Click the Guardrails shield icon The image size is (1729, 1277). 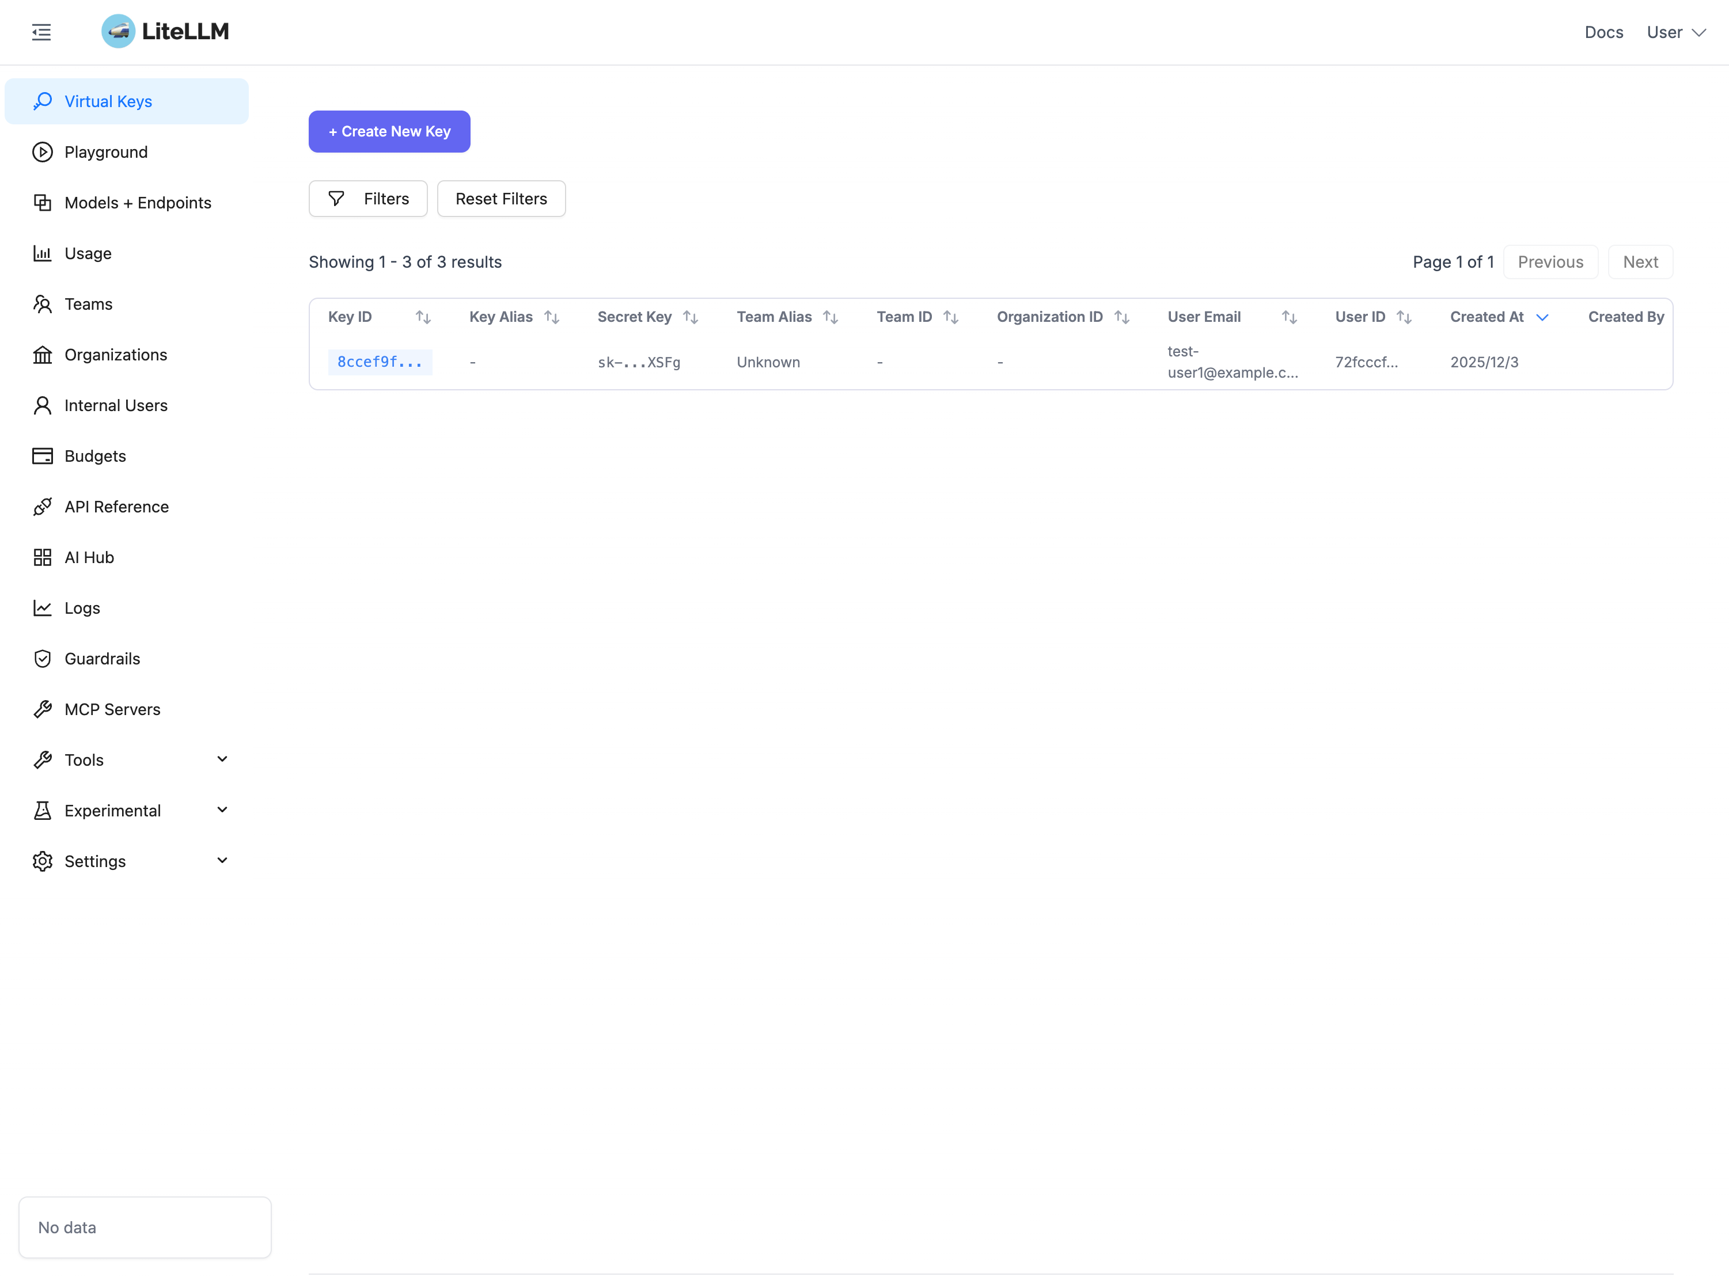(43, 659)
